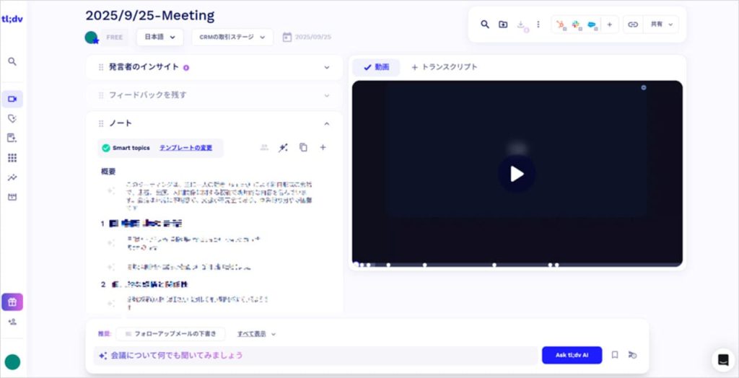Click the 会議について何でも聞いてみましょう input field
739x378 pixels.
(x=318, y=355)
